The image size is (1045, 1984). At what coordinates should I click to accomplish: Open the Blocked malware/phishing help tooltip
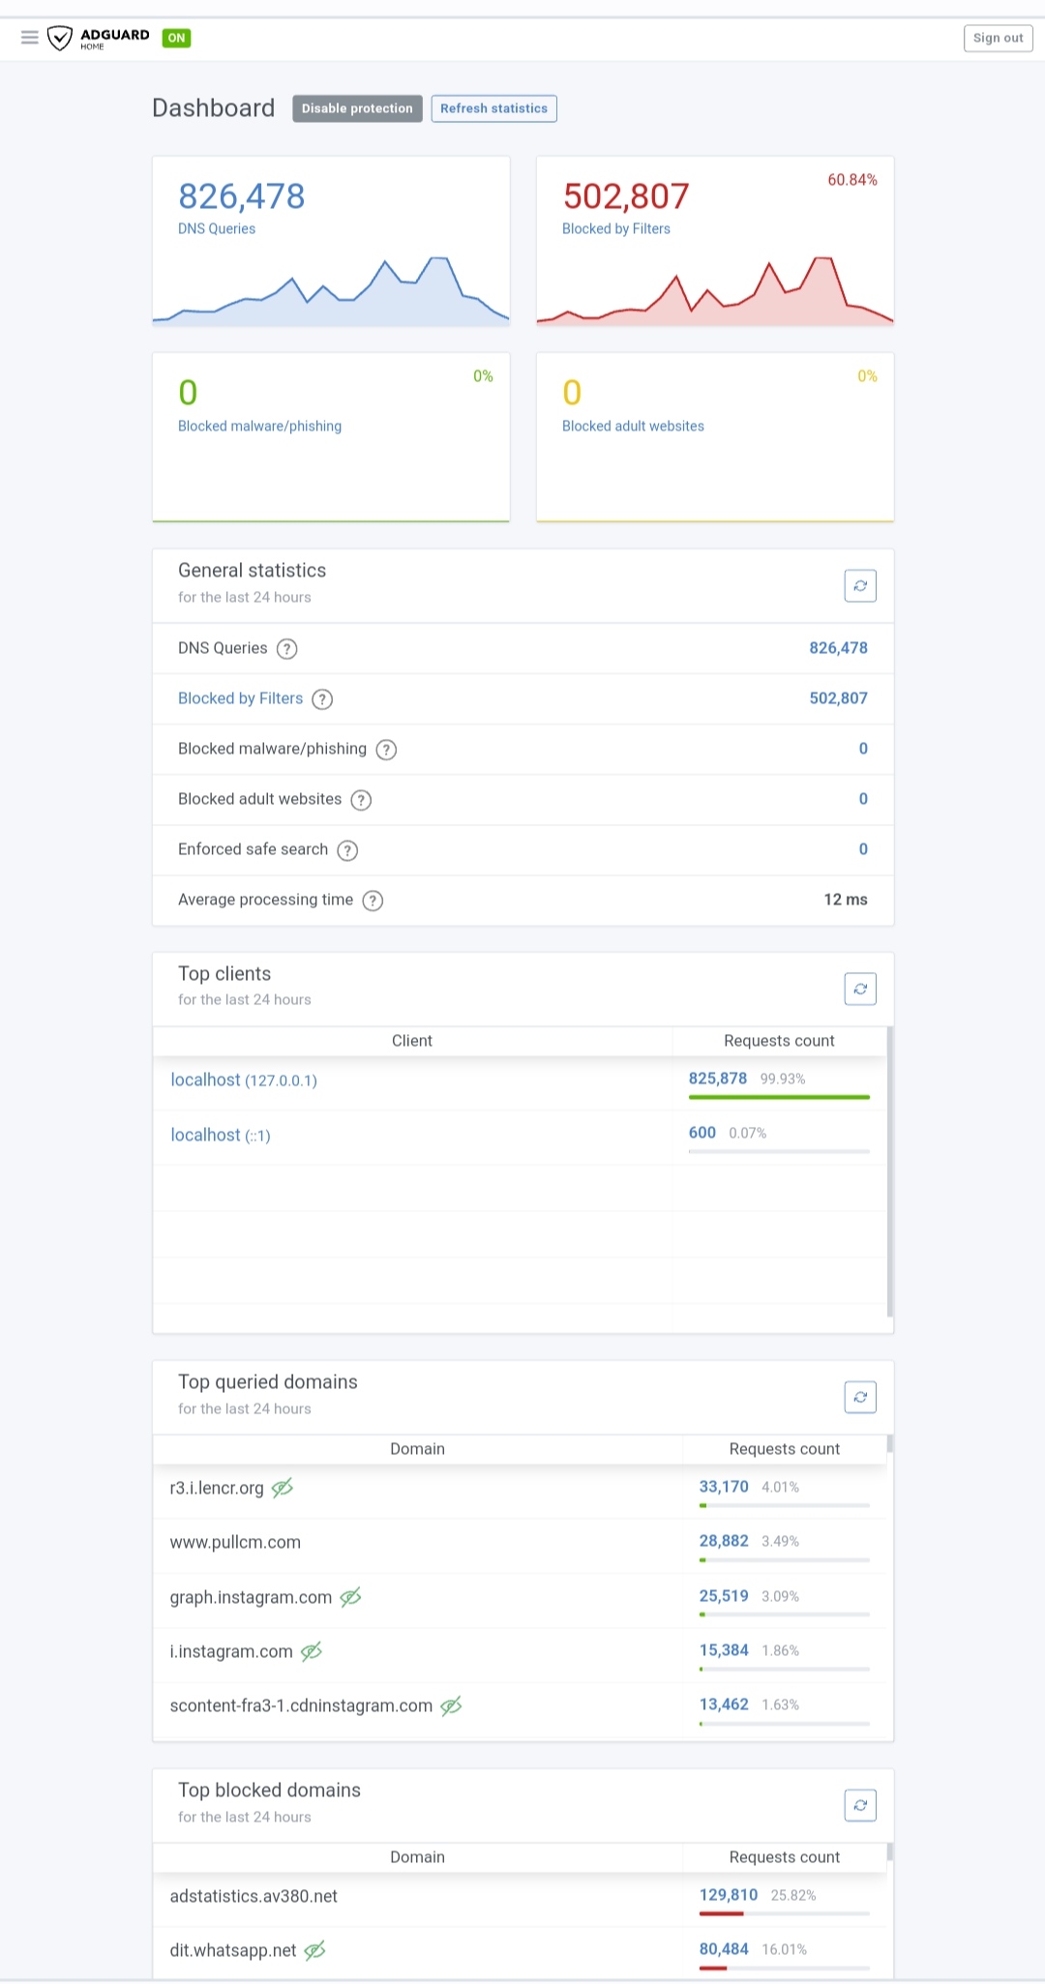click(x=385, y=750)
